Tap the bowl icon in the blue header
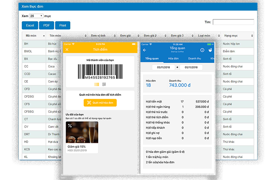This screenshot has height=180, width=274. (x=211, y=50)
